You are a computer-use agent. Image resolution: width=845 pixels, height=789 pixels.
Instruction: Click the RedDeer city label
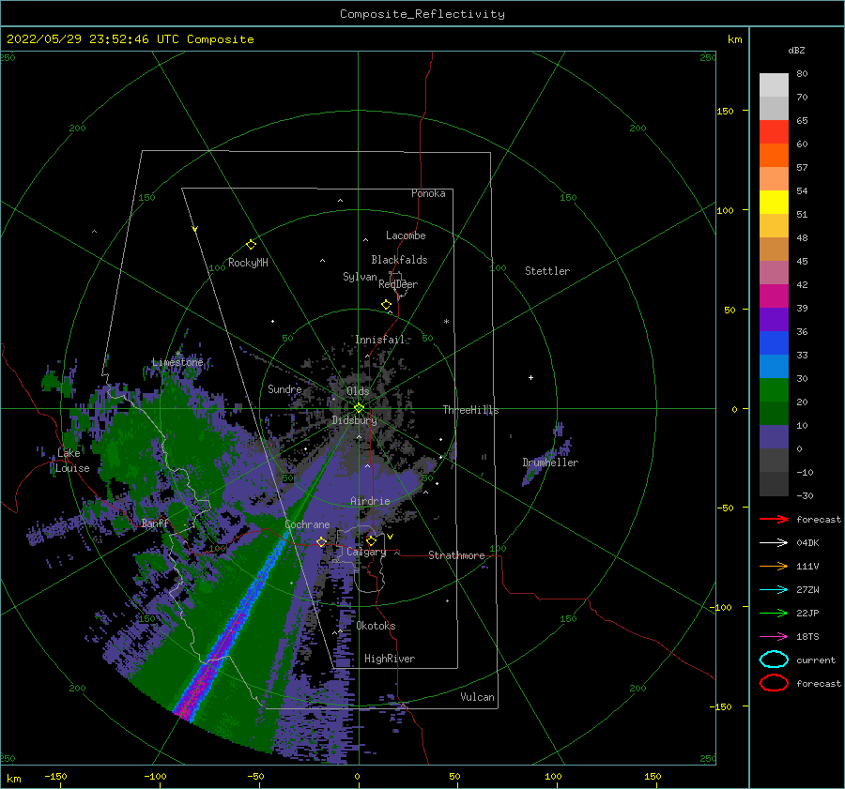pyautogui.click(x=398, y=284)
